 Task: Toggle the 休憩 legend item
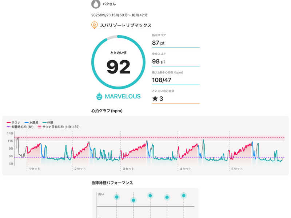(x=49, y=122)
